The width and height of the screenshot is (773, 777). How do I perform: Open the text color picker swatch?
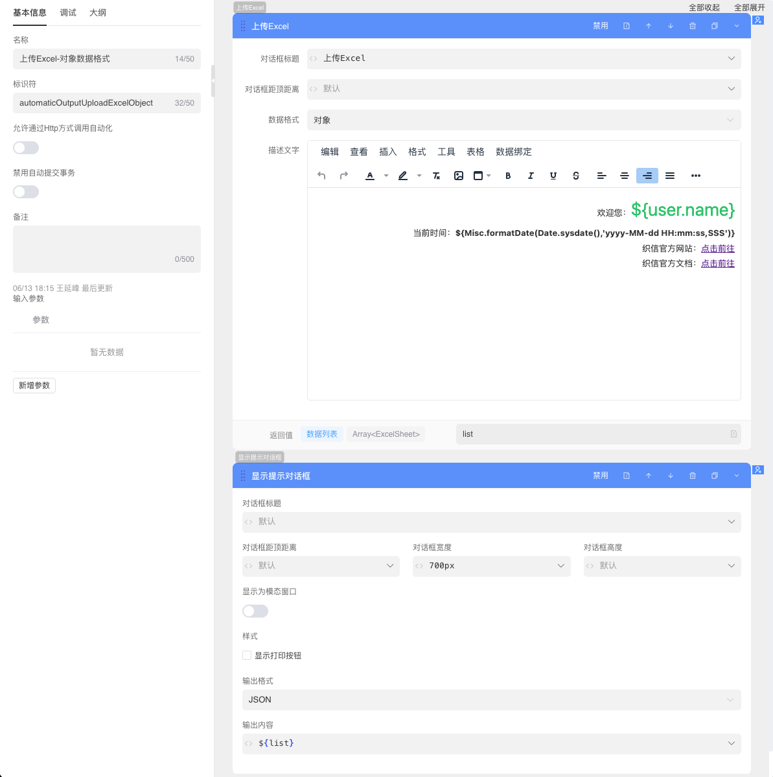coord(370,176)
